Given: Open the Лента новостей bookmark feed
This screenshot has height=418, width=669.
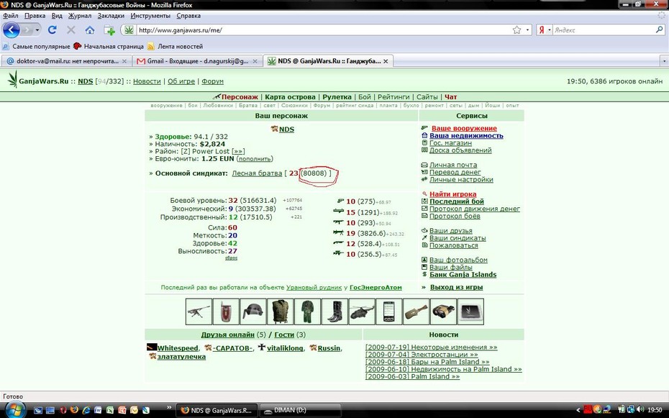Looking at the screenshot, I should point(175,46).
